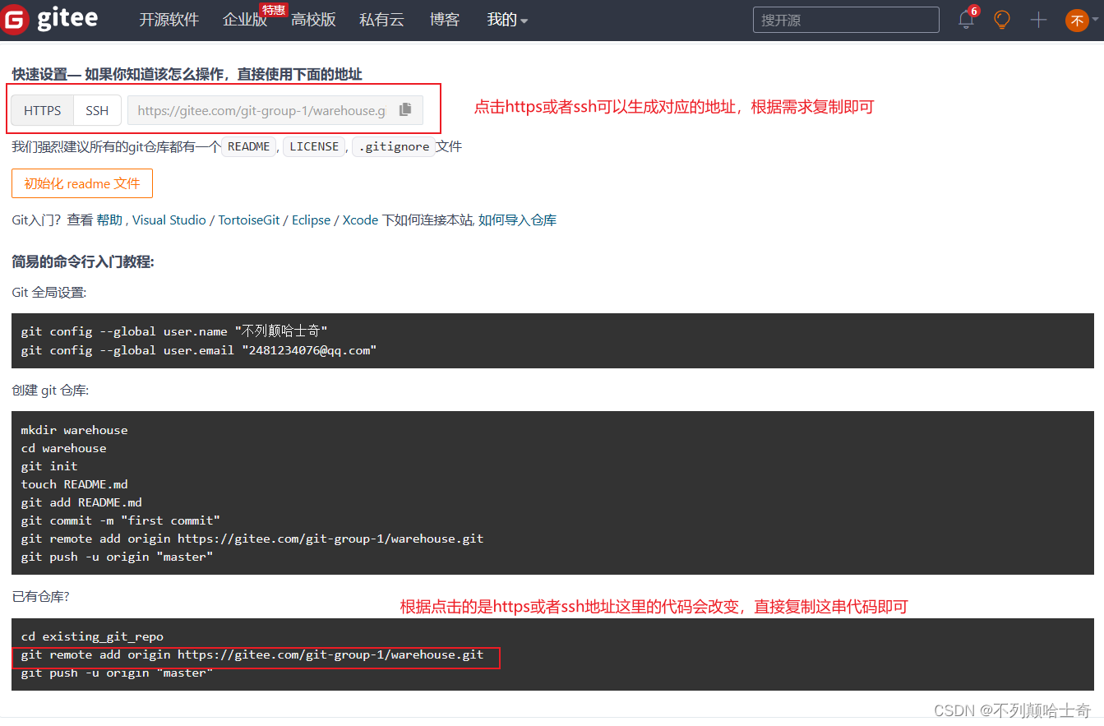Viewport: 1104px width, 726px height.
Task: Click the 初始化 readme 文件 button
Action: click(x=82, y=183)
